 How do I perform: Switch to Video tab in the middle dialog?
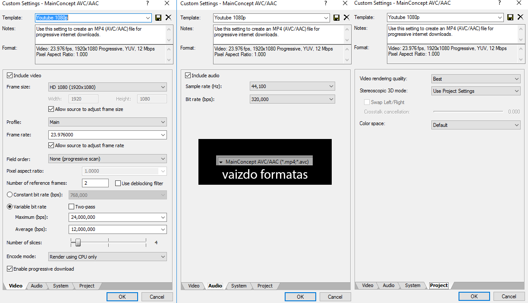[194, 286]
